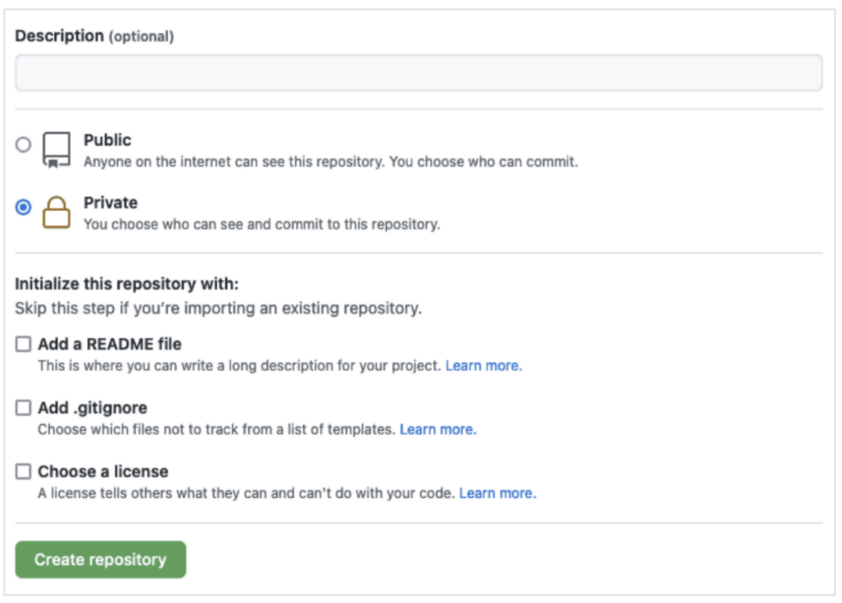Click the green Create repository button
Screen dimensions: 842x603
(99, 559)
